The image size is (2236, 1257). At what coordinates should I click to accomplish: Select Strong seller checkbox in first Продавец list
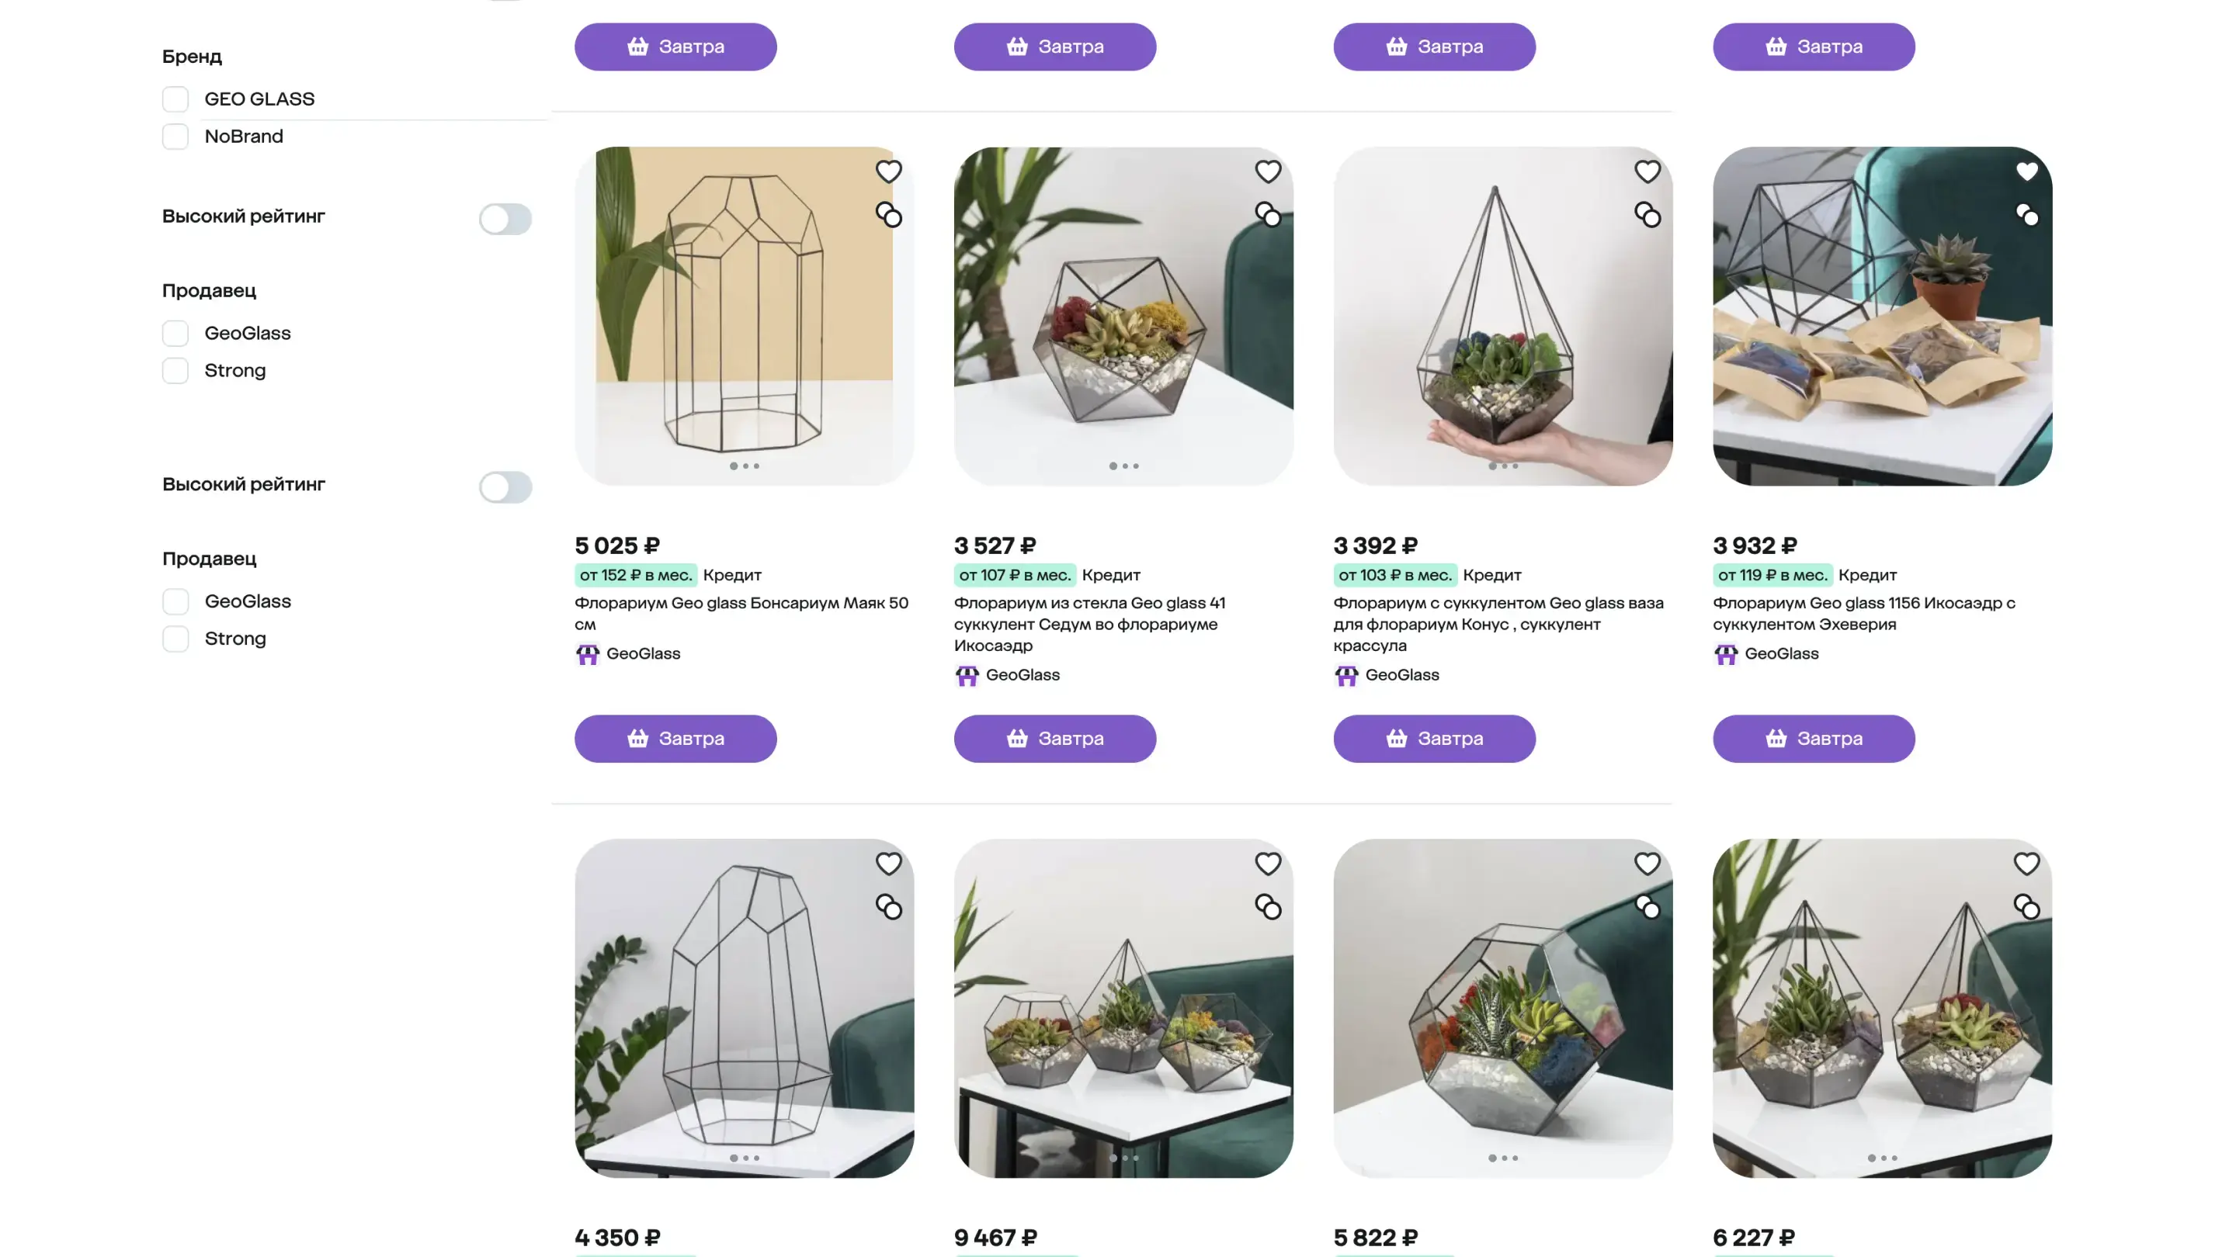coord(175,370)
